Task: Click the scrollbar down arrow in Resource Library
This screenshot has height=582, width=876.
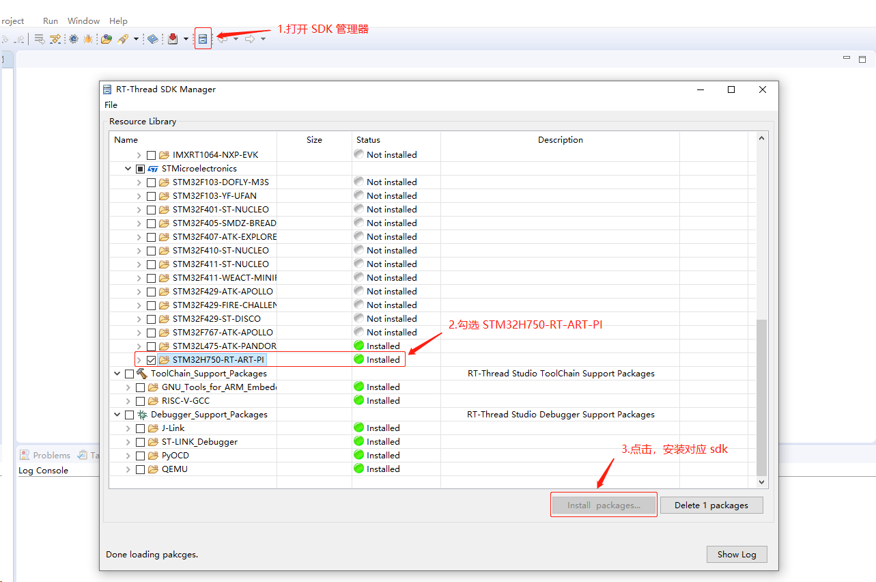Action: [762, 482]
